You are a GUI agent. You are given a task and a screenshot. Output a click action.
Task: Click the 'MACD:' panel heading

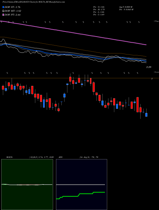tap(10, 157)
